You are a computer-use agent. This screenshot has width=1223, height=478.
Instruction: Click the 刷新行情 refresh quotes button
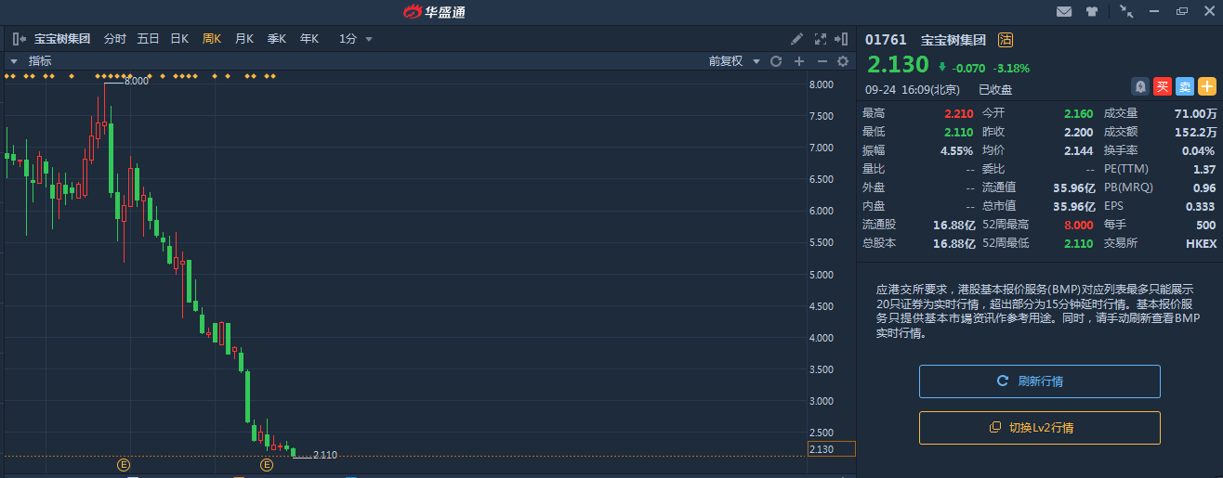[1040, 381]
